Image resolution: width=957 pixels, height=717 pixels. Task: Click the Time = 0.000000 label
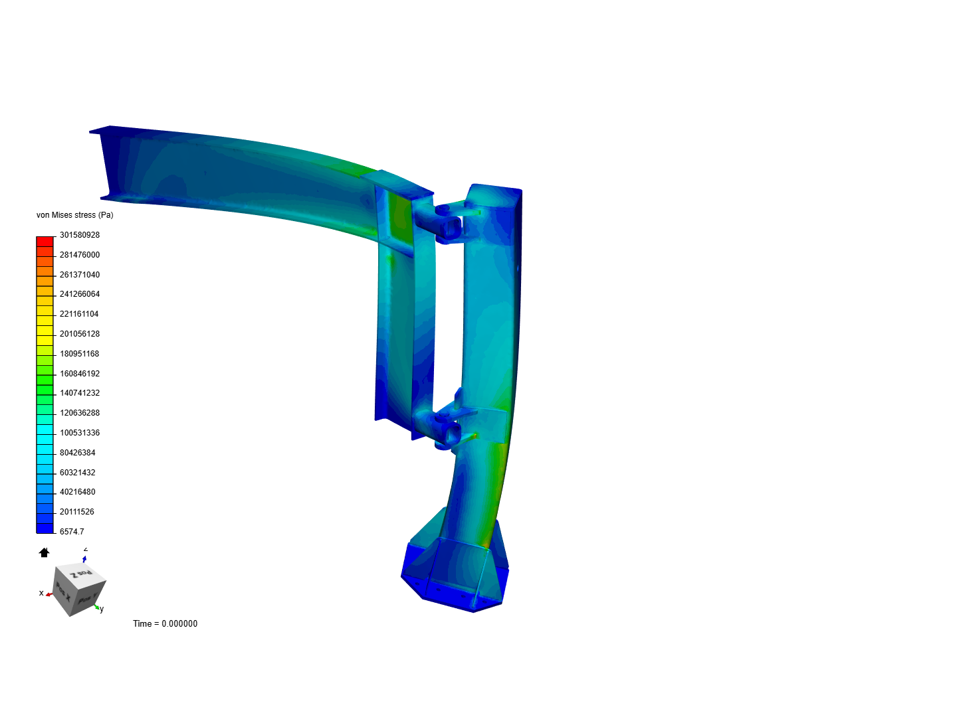[x=165, y=623]
